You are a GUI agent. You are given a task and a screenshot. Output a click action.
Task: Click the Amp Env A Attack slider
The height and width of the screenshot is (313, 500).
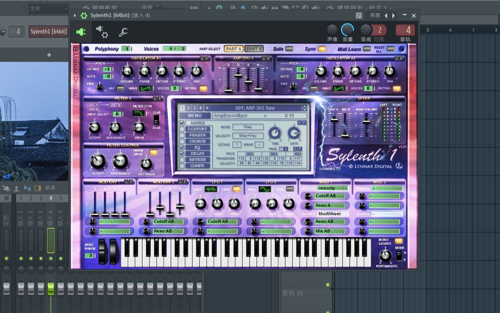coord(228,91)
